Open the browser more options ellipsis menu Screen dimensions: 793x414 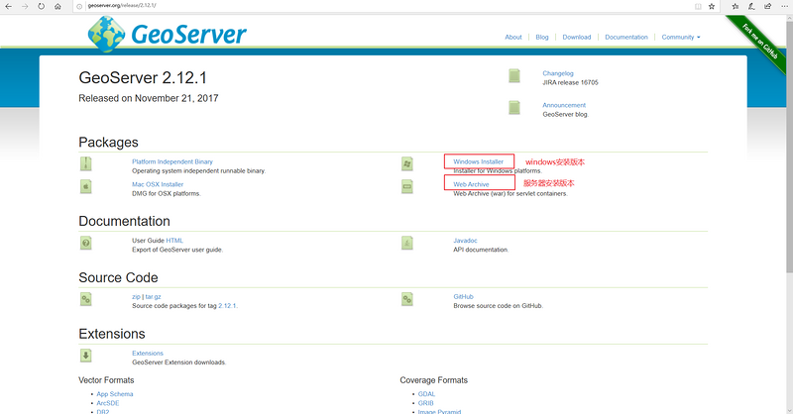point(784,6)
